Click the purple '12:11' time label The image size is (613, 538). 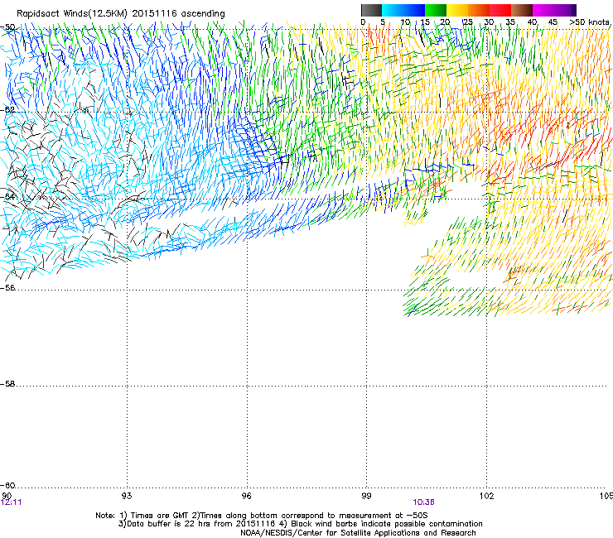point(12,502)
